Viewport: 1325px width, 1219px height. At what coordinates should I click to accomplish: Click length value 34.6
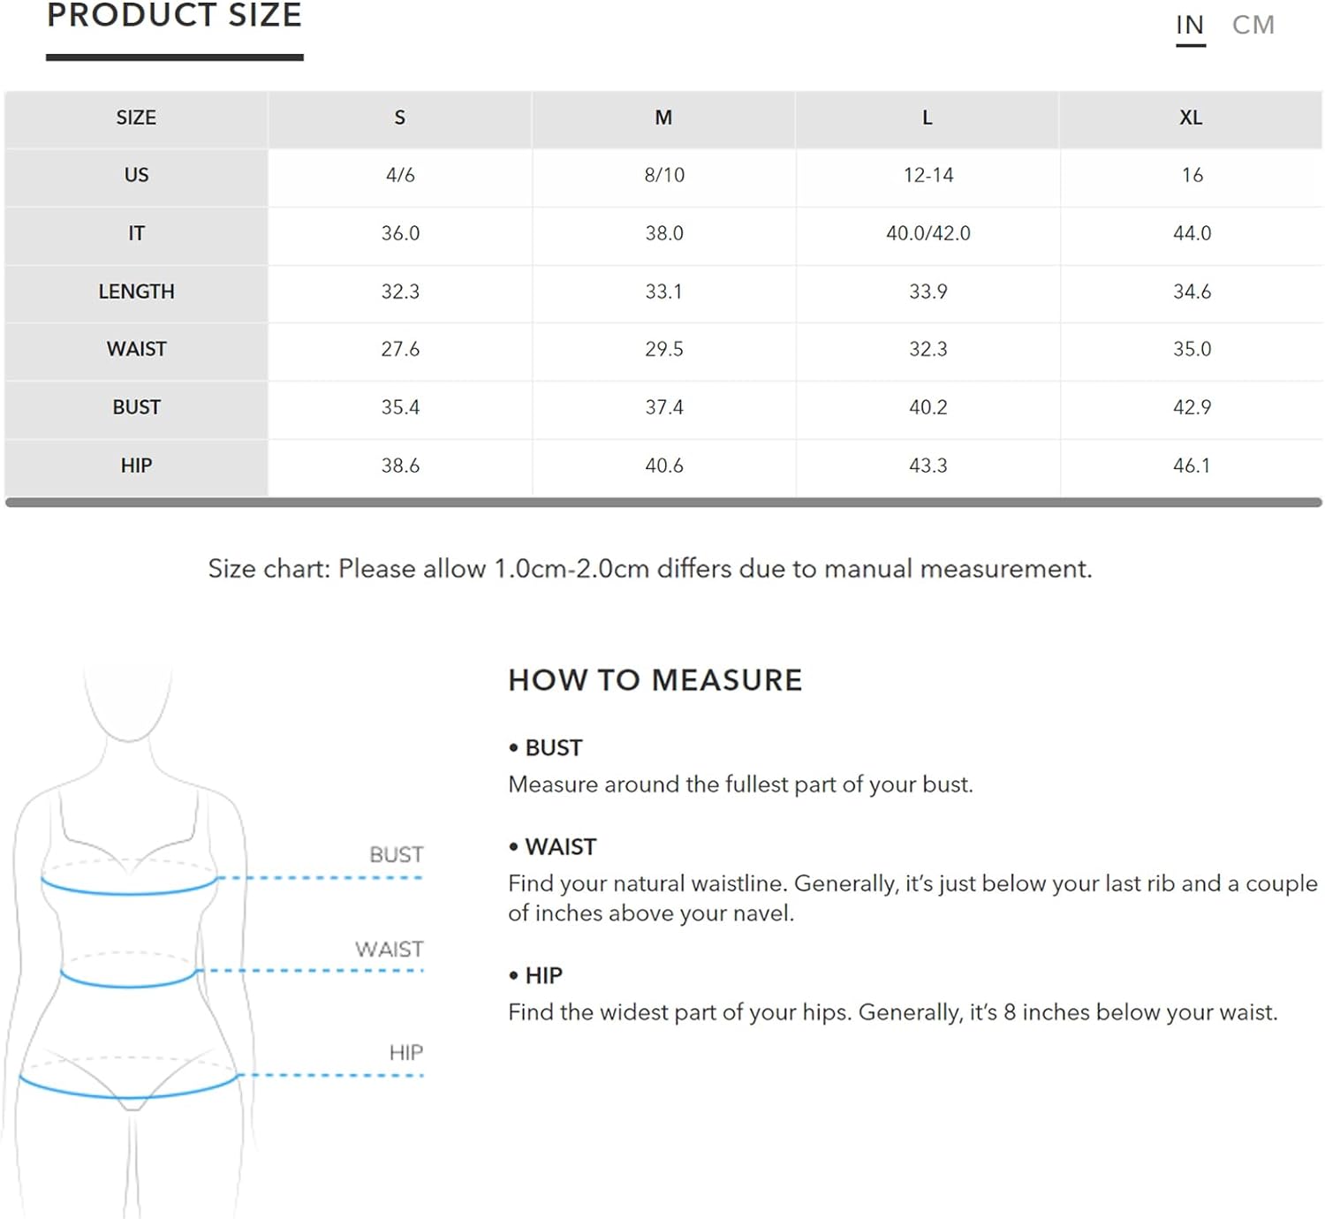tap(1192, 291)
